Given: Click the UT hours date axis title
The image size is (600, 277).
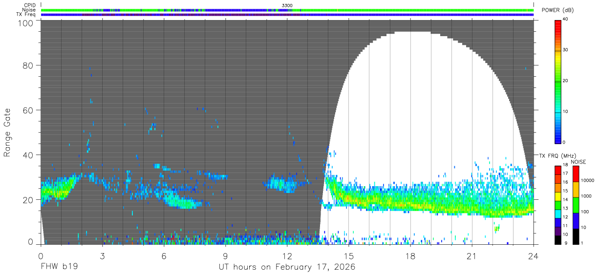Looking at the screenshot, I should click(287, 267).
